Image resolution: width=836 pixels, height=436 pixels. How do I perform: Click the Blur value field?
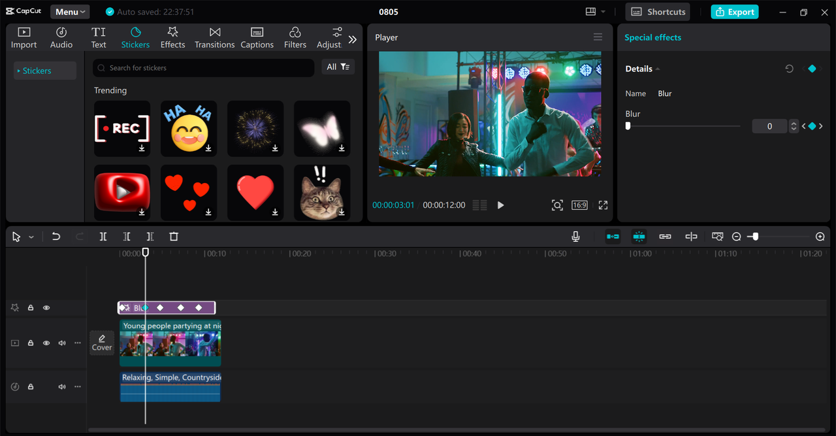click(x=769, y=126)
